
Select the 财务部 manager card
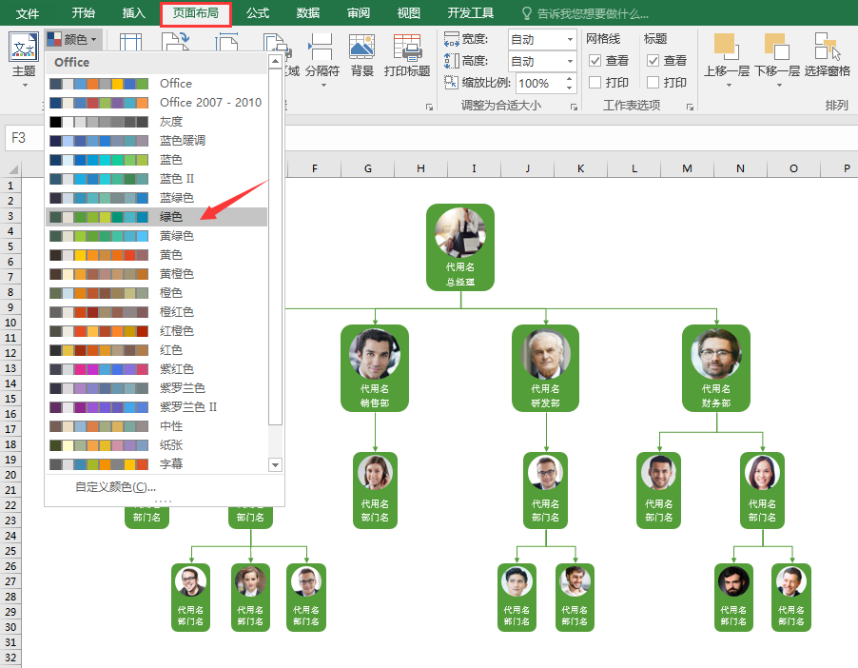716,368
